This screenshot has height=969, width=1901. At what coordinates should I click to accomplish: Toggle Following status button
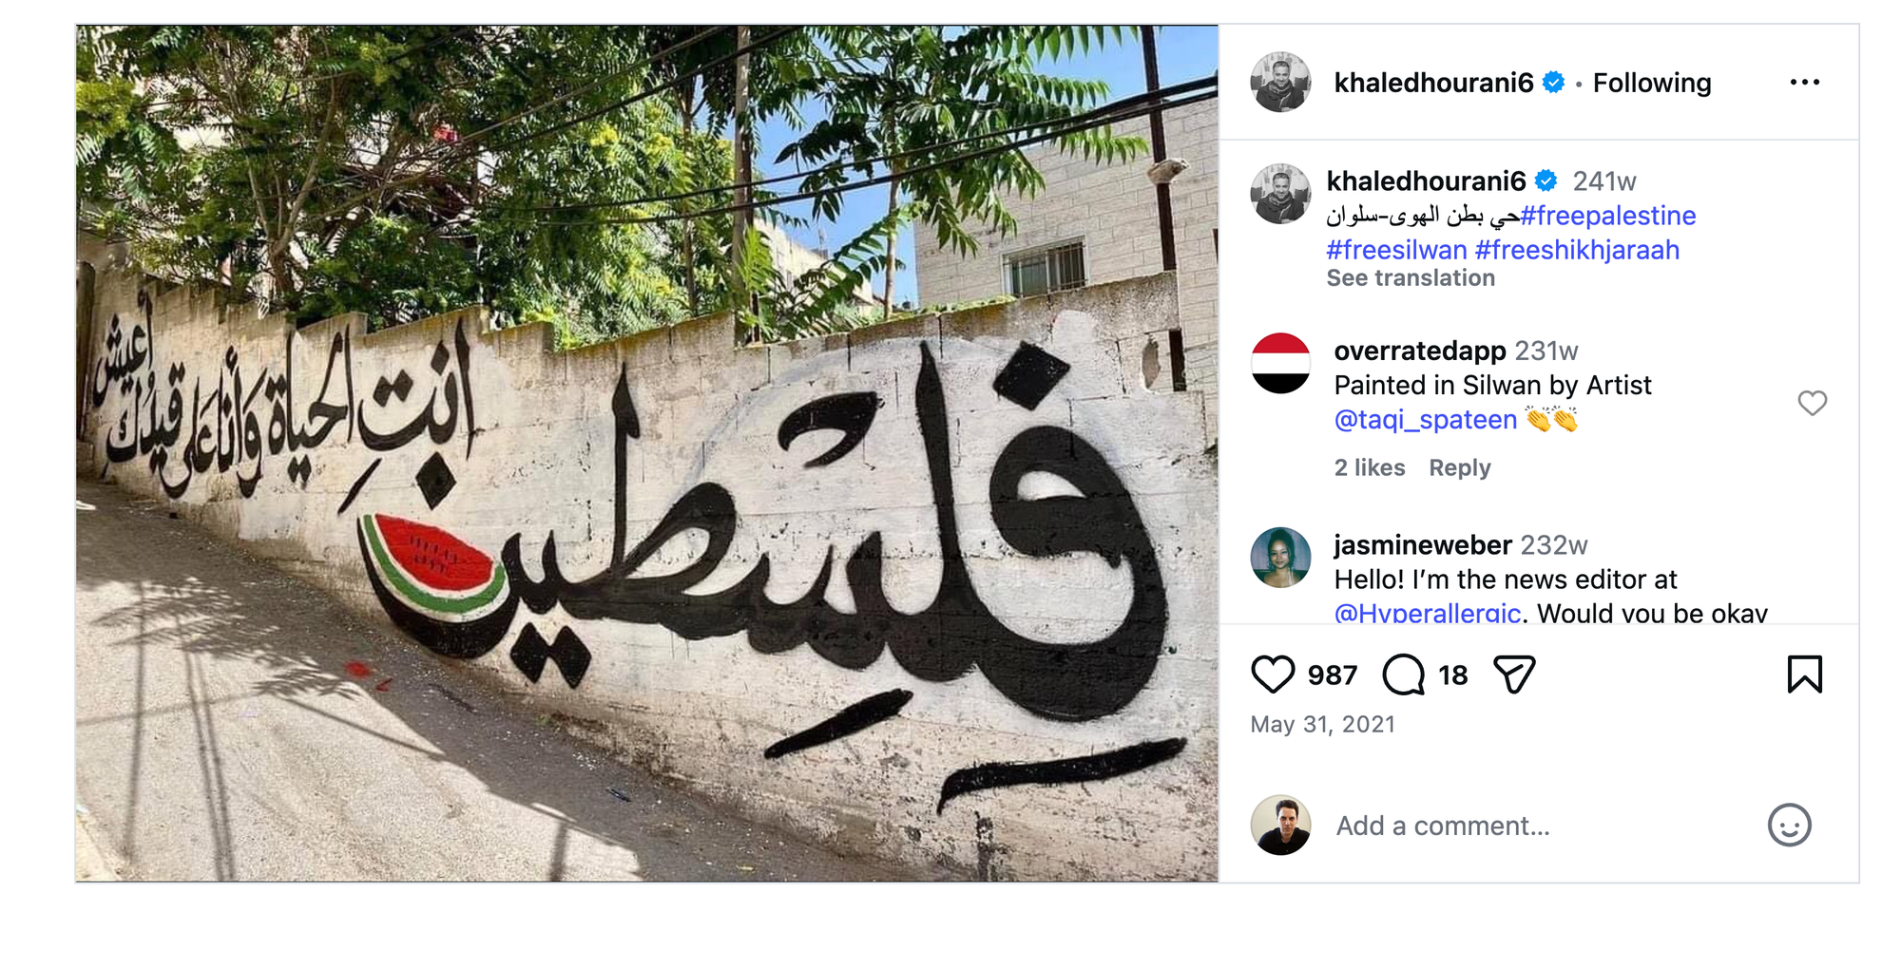click(1652, 83)
